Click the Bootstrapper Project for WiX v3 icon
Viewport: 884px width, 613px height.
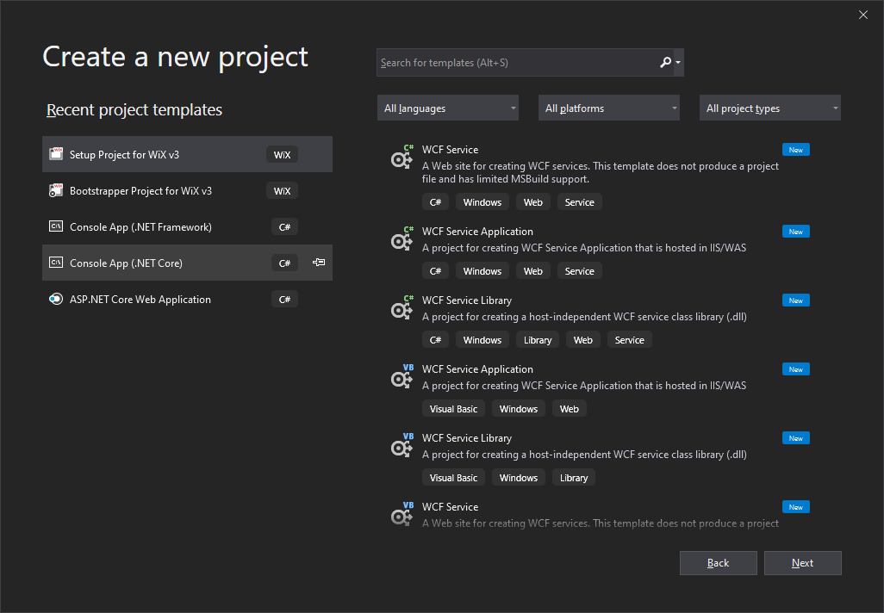click(x=56, y=190)
